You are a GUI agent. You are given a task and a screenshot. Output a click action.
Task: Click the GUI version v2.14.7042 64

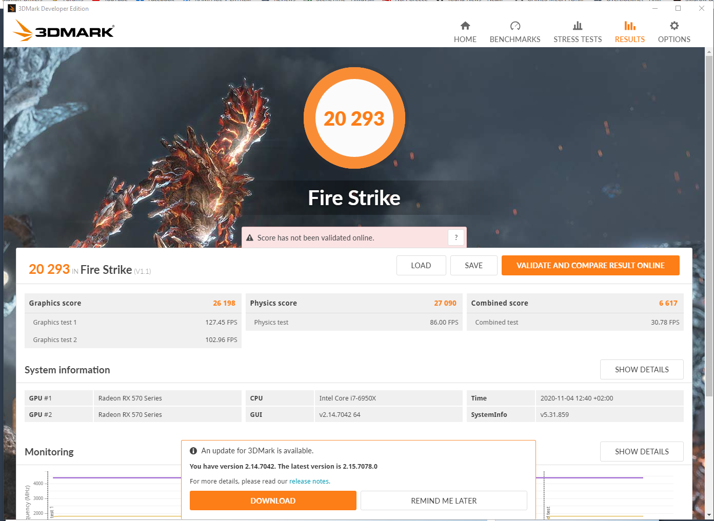tap(340, 414)
